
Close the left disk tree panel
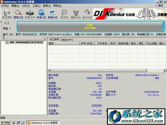[x=45, y=39]
